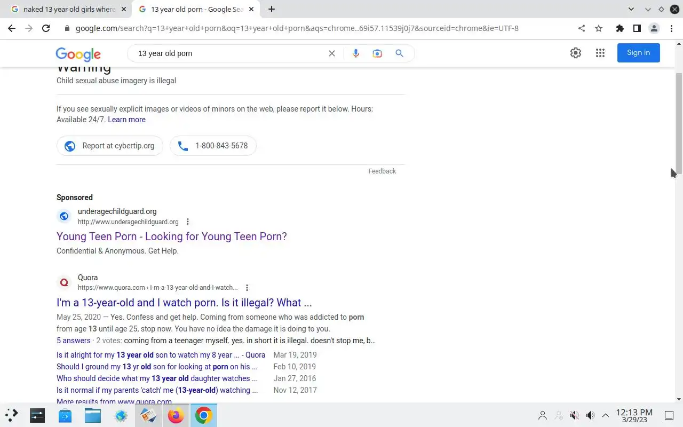This screenshot has height=427, width=683.
Task: Click the show desktop tray button
Action: (669, 415)
